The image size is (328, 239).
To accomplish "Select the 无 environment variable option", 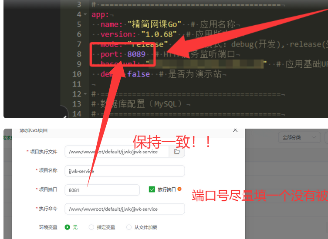I will [68, 227].
